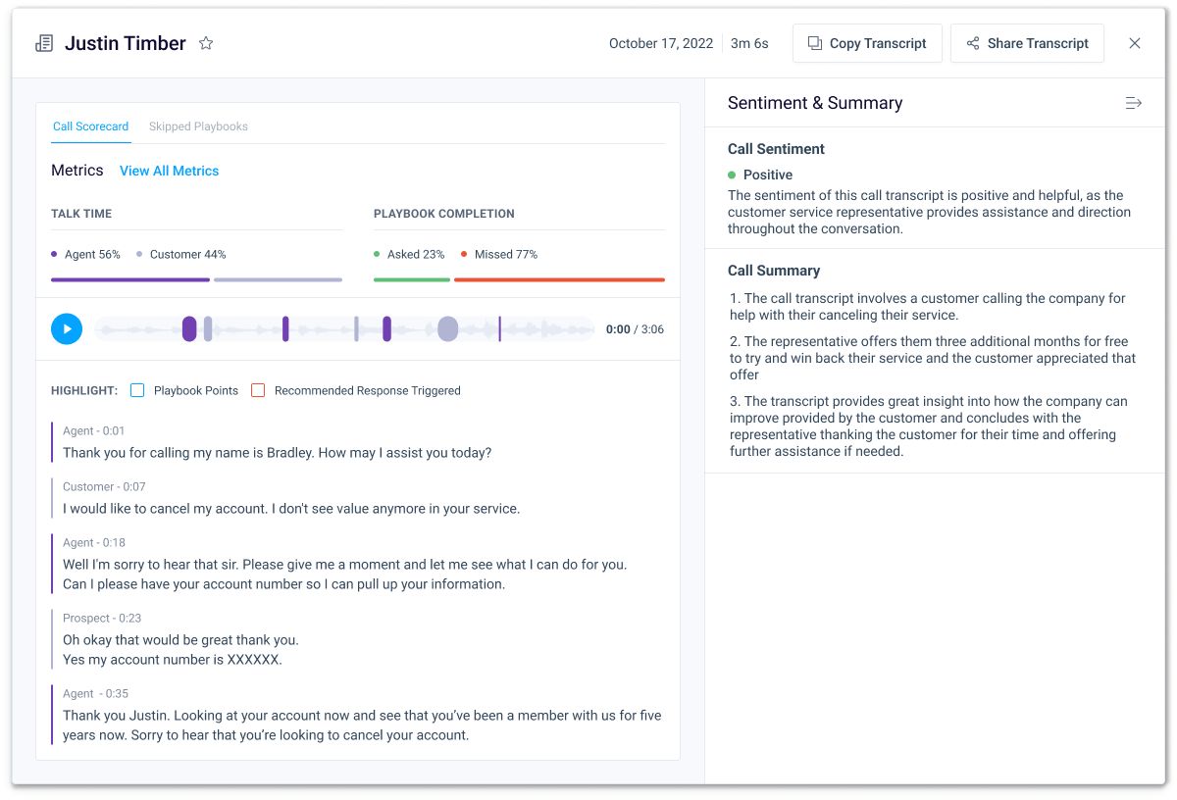1177x800 pixels.
Task: Close the transcript dialog with the X
Action: (x=1135, y=43)
